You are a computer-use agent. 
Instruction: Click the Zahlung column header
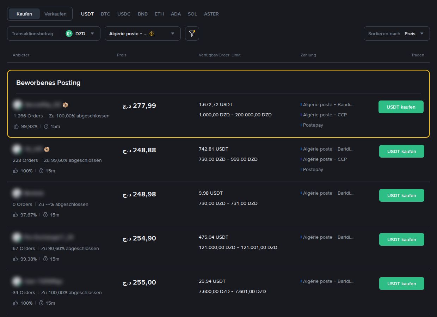308,55
